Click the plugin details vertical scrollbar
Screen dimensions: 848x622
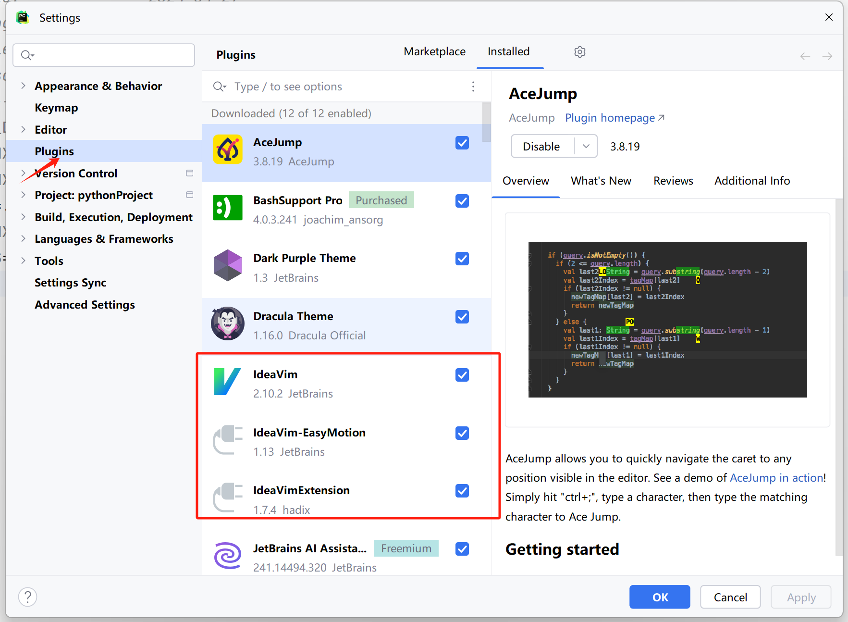[x=839, y=377]
